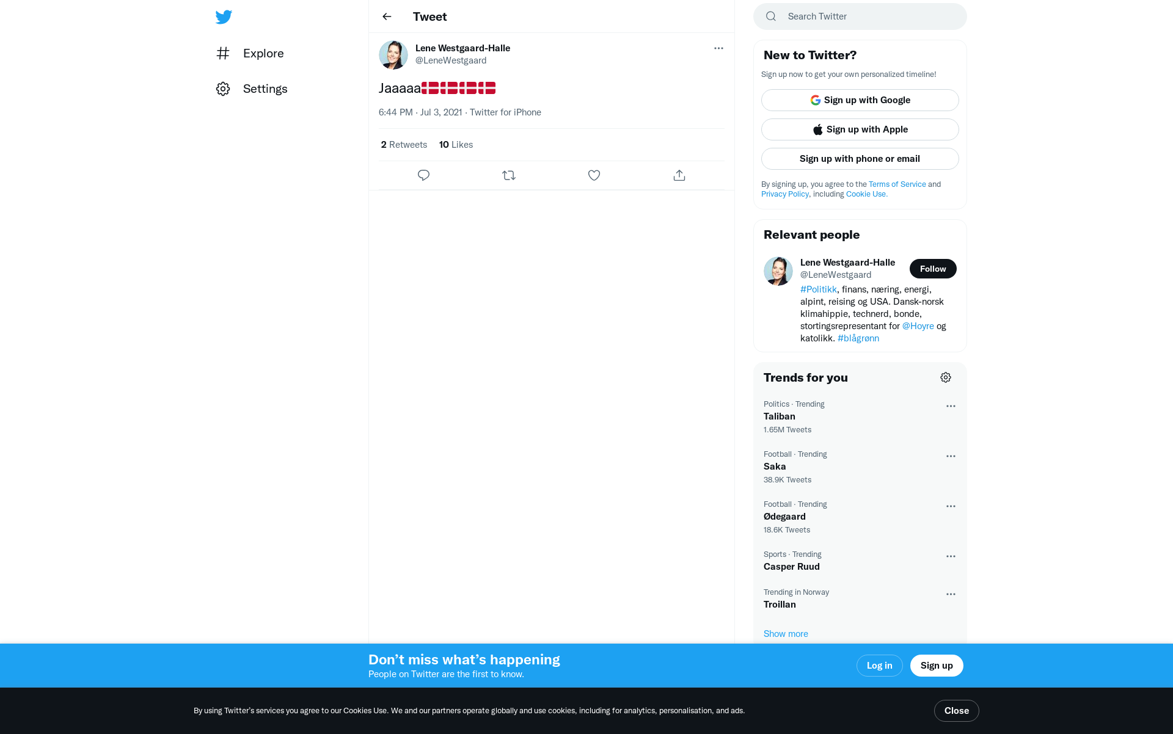Retweet using the arrows icon
Viewport: 1173px width, 734px height.
click(x=509, y=175)
